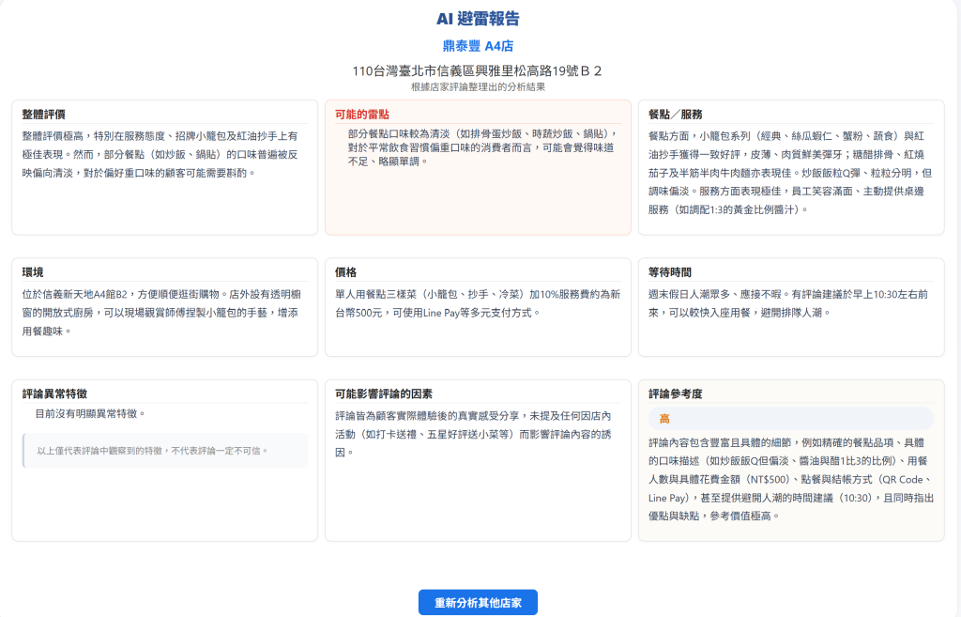
Task: Click the paragraph starting 整體評價極高
Action: pyautogui.click(x=160, y=155)
